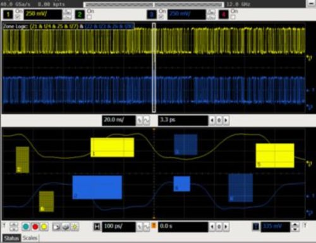Click the Stop (red) button
This screenshot has width=316, height=243.
pyautogui.click(x=35, y=227)
